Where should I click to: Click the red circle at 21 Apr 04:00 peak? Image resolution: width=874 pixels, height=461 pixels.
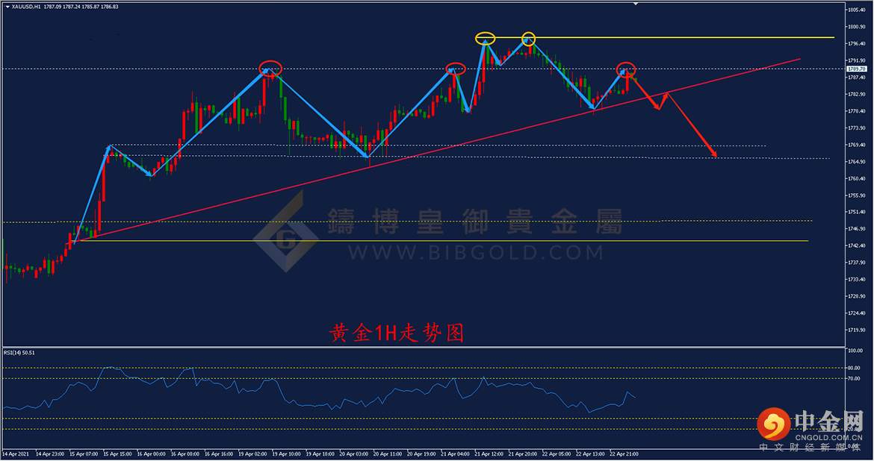(456, 69)
